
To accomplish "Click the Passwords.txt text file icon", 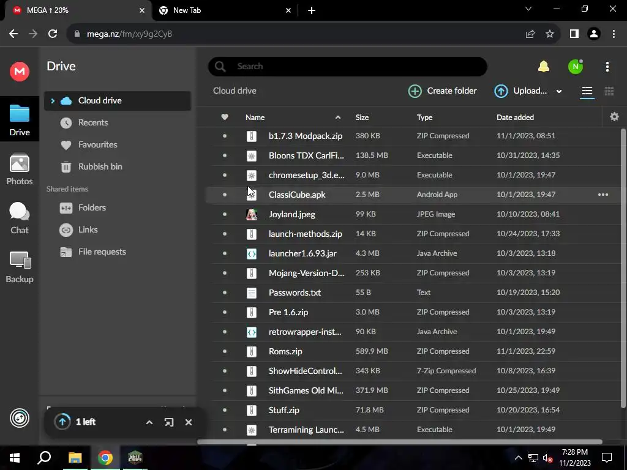I will coord(251,293).
